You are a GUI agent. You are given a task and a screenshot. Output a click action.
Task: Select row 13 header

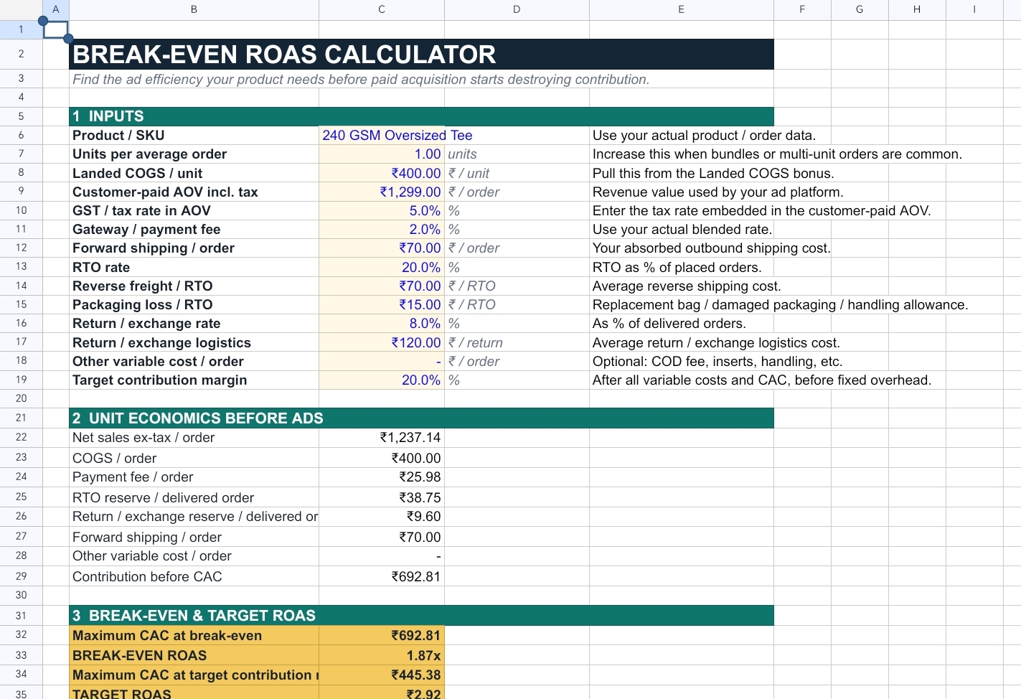(21, 267)
